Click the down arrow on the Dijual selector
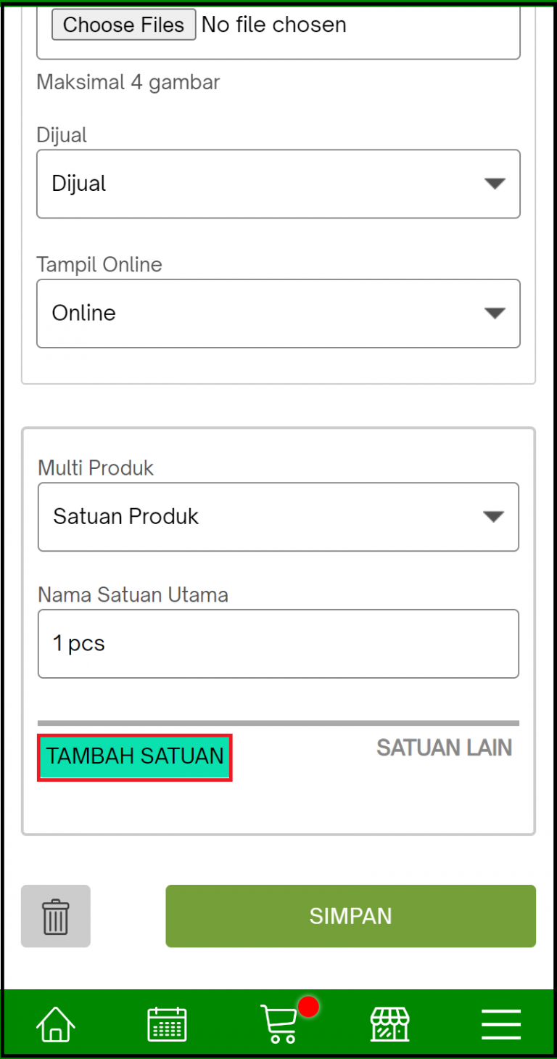 point(494,184)
